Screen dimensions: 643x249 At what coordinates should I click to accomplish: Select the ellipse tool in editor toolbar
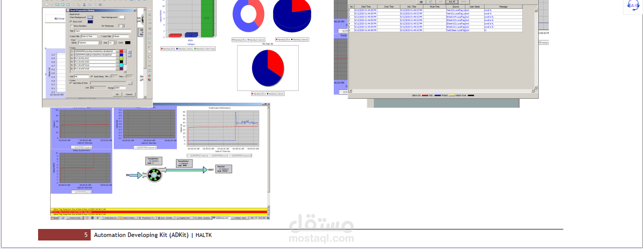(x=68, y=5)
